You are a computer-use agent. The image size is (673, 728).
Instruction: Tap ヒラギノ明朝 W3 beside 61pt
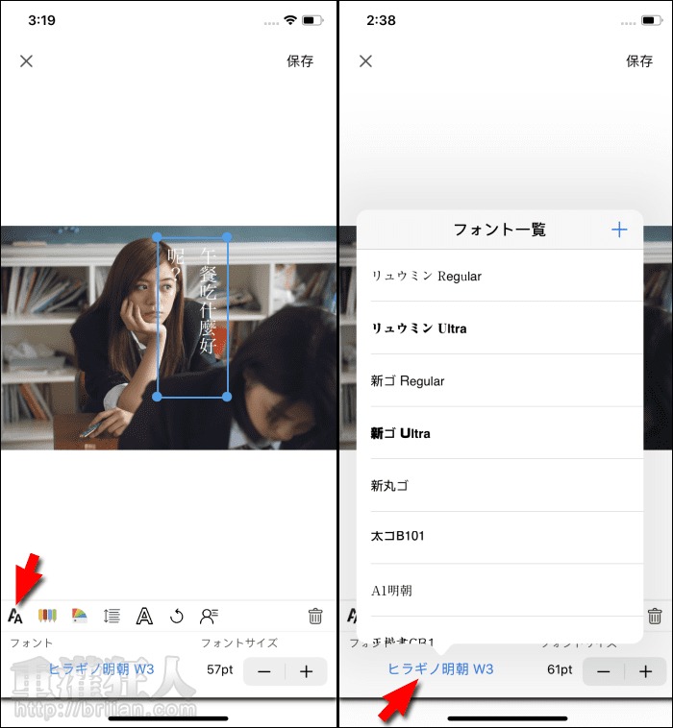(440, 669)
